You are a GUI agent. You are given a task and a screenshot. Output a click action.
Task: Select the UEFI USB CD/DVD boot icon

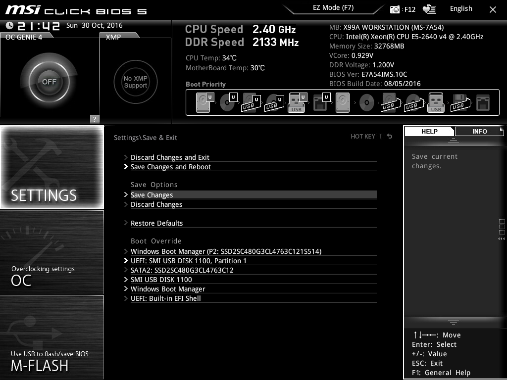click(274, 102)
